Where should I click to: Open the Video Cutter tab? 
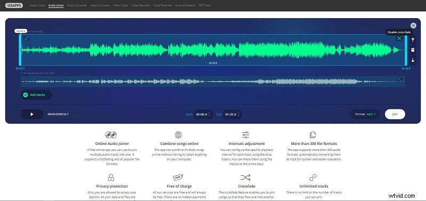(x=120, y=5)
